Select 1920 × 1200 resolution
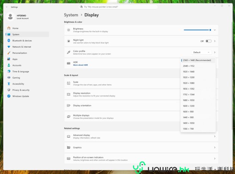Screen dimensions: 235x174 click(x=198, y=77)
